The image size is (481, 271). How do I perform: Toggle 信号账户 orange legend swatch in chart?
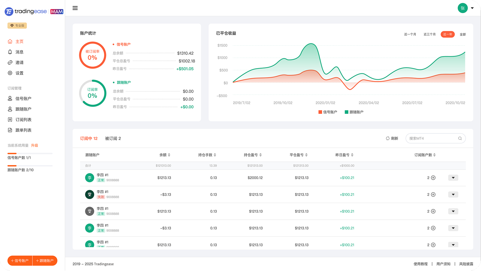pos(320,112)
